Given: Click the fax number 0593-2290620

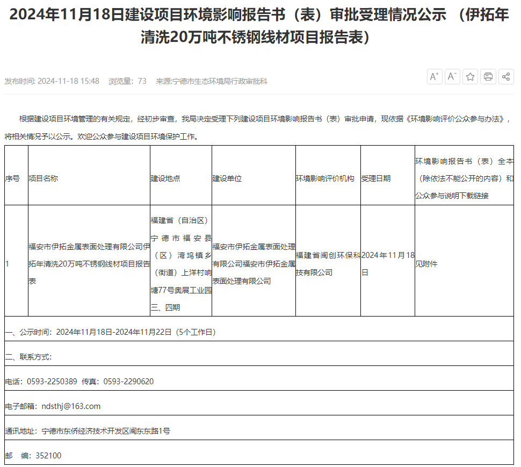Looking at the screenshot, I should point(128,382).
